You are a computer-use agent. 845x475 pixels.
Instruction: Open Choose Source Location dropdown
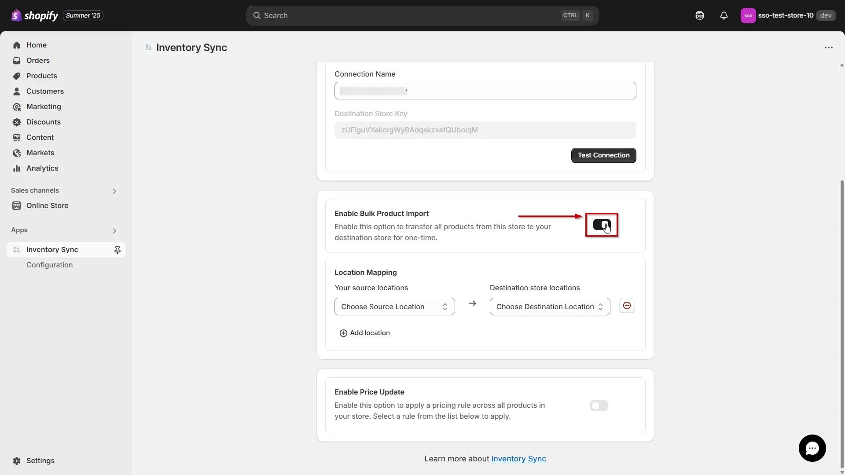tap(394, 307)
